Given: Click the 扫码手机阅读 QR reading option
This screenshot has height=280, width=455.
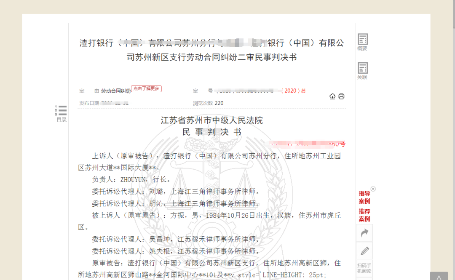Looking at the screenshot, I should 364,268.
